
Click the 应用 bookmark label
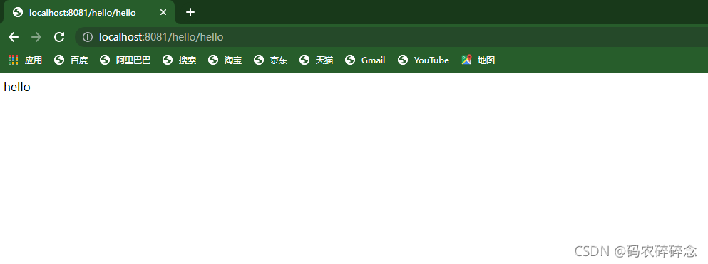pyautogui.click(x=34, y=60)
